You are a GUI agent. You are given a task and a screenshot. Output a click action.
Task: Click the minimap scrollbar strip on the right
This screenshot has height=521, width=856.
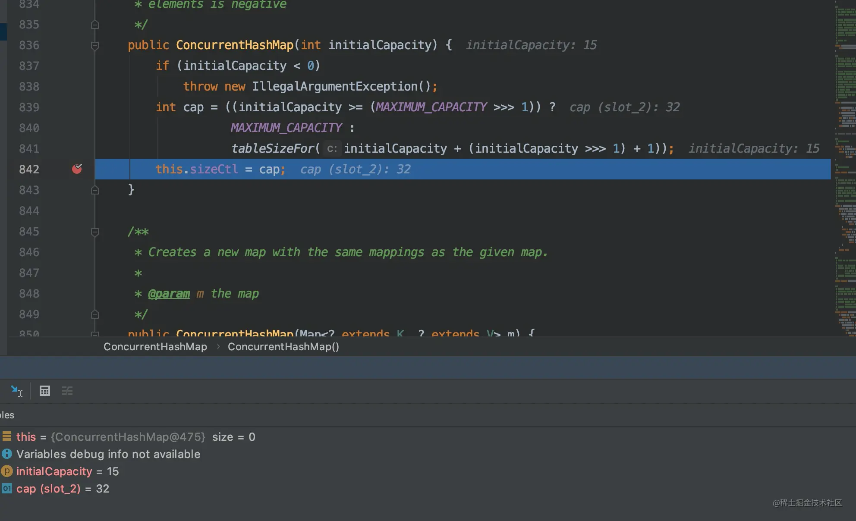[846, 168]
